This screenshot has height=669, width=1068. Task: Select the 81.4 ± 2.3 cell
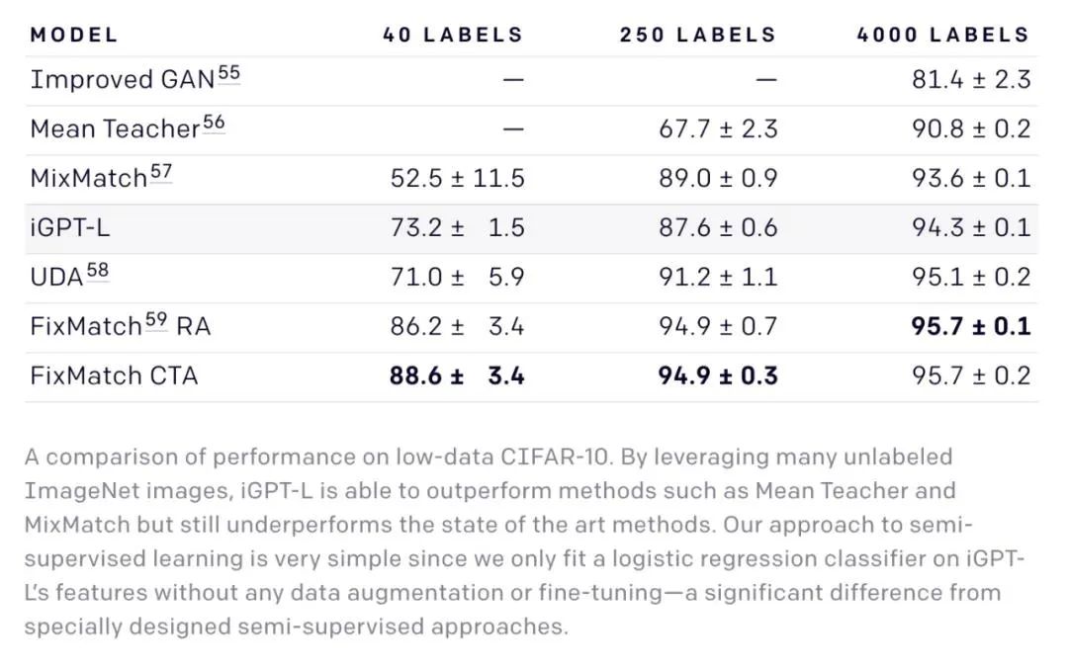click(971, 80)
